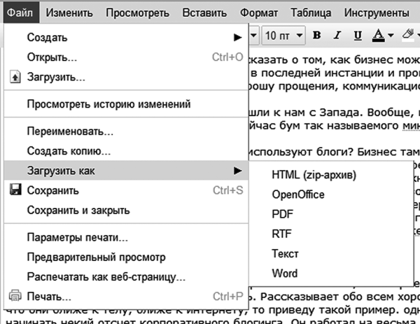
Task: Click the floppy disk Сохранить icon
Action: point(15,190)
